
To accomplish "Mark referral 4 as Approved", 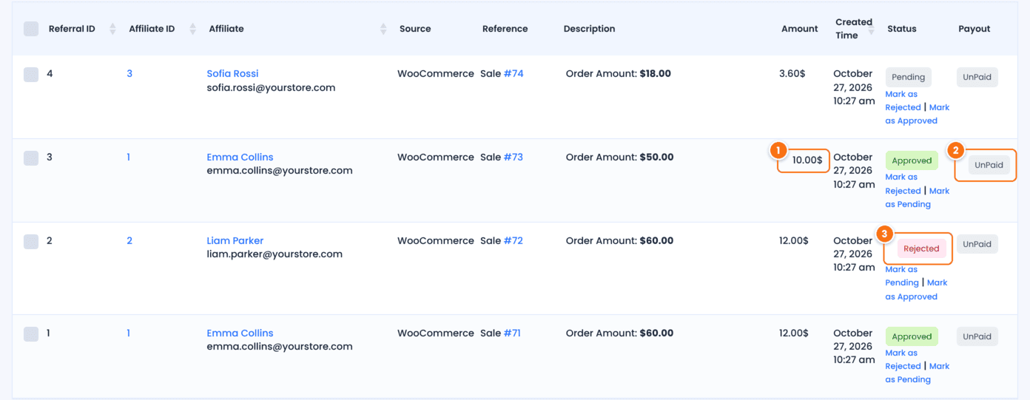I will (x=916, y=114).
